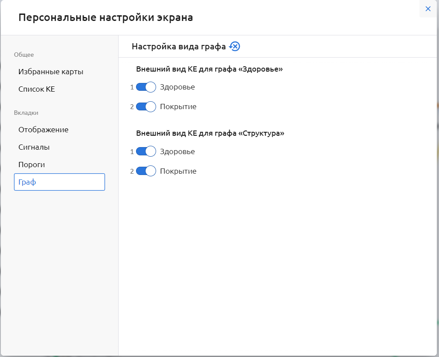Click the Настройка вида графа heading
This screenshot has width=439, height=357.
[179, 46]
